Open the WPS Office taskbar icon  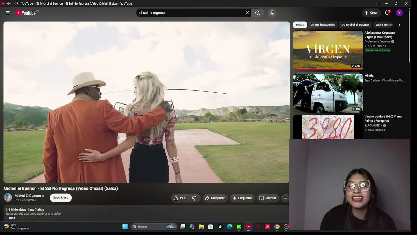267,227
